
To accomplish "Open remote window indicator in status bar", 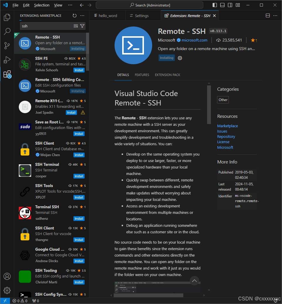I will 5,301.
